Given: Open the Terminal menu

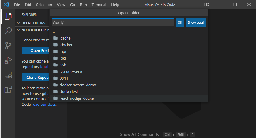Looking at the screenshot, I should pos(99,5).
